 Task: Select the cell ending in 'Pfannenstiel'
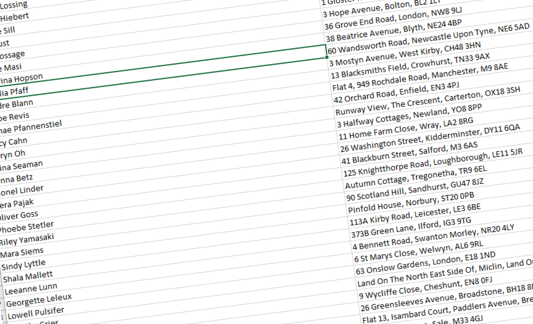tap(31, 128)
